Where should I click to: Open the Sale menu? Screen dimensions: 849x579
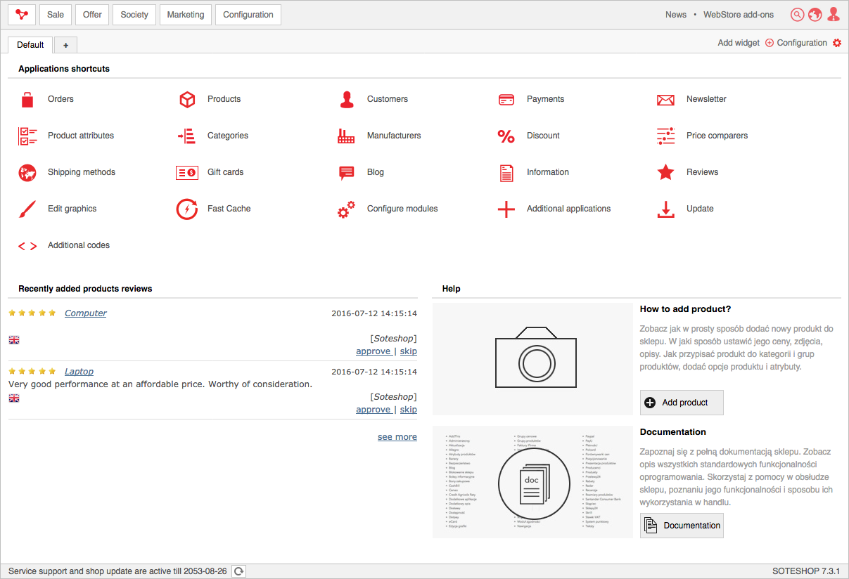coord(56,15)
